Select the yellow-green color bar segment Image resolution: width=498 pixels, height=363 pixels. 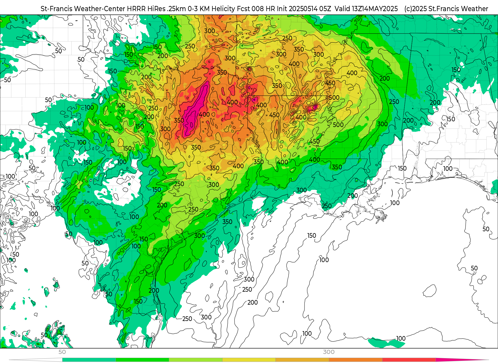(x=196, y=360)
